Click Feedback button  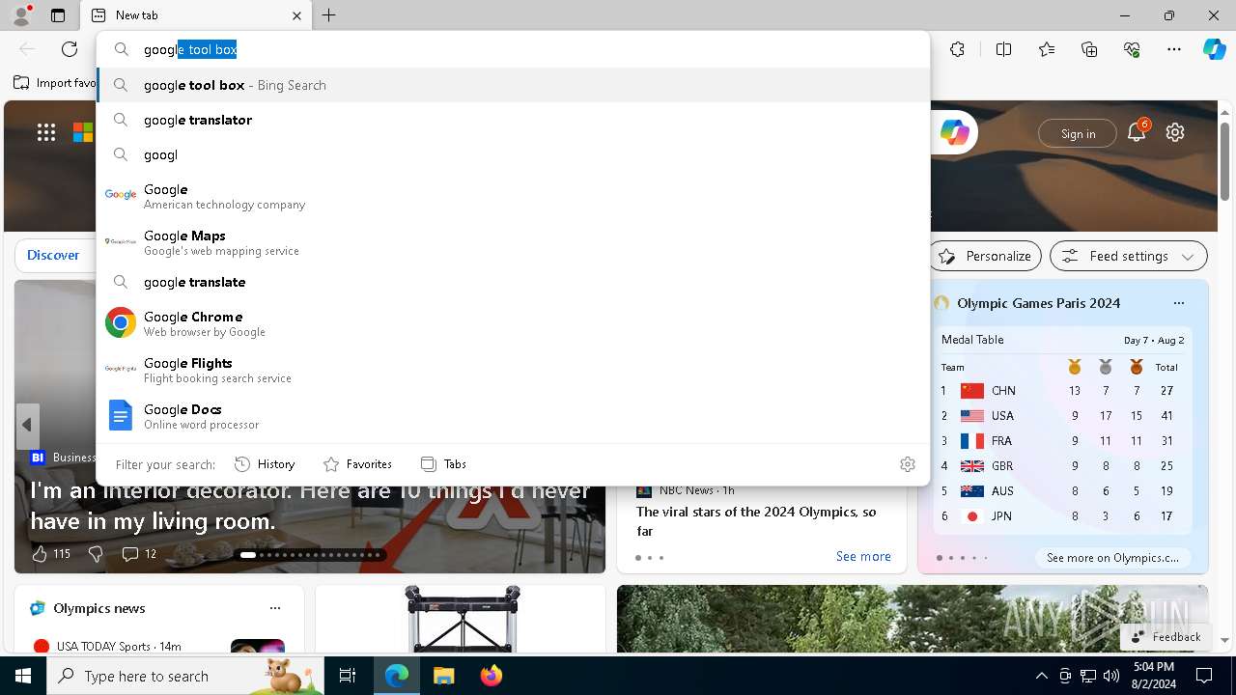pyautogui.click(x=1166, y=637)
